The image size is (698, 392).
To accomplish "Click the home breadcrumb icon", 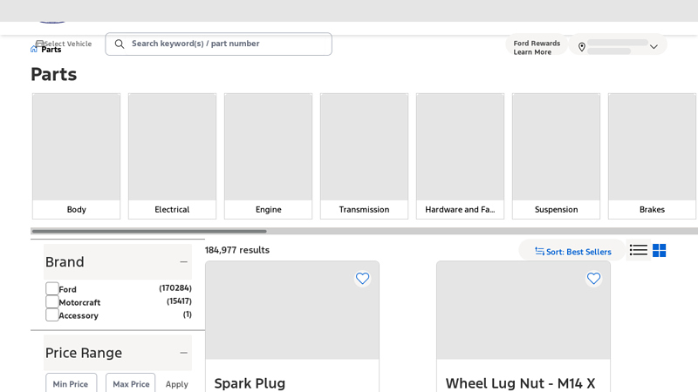I will coord(34,49).
